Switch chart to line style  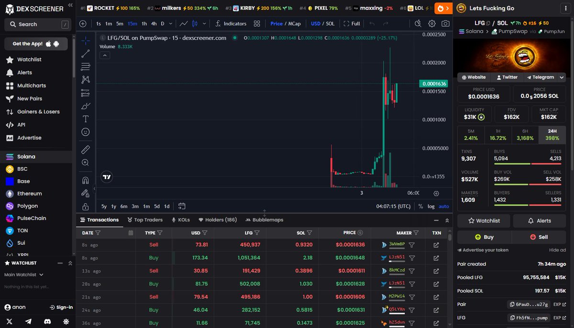[184, 23]
